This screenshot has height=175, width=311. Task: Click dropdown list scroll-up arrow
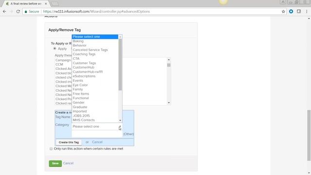point(120,37)
